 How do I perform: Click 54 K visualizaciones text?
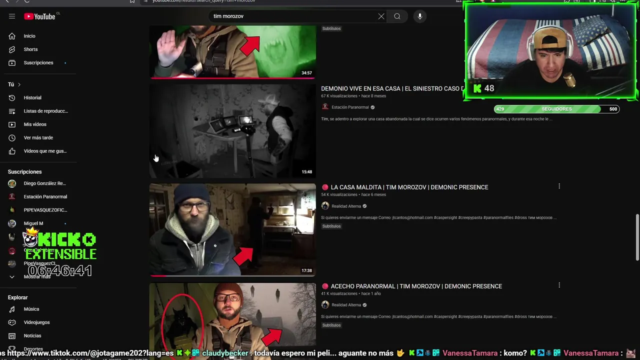pyautogui.click(x=339, y=195)
